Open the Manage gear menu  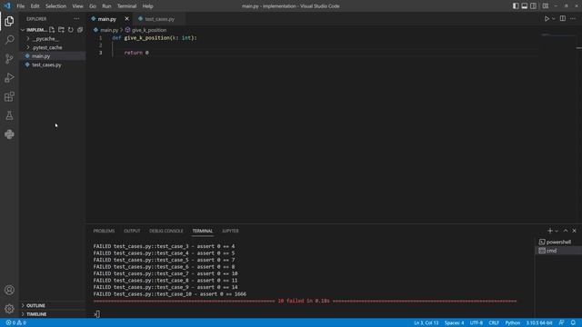[x=9, y=309]
